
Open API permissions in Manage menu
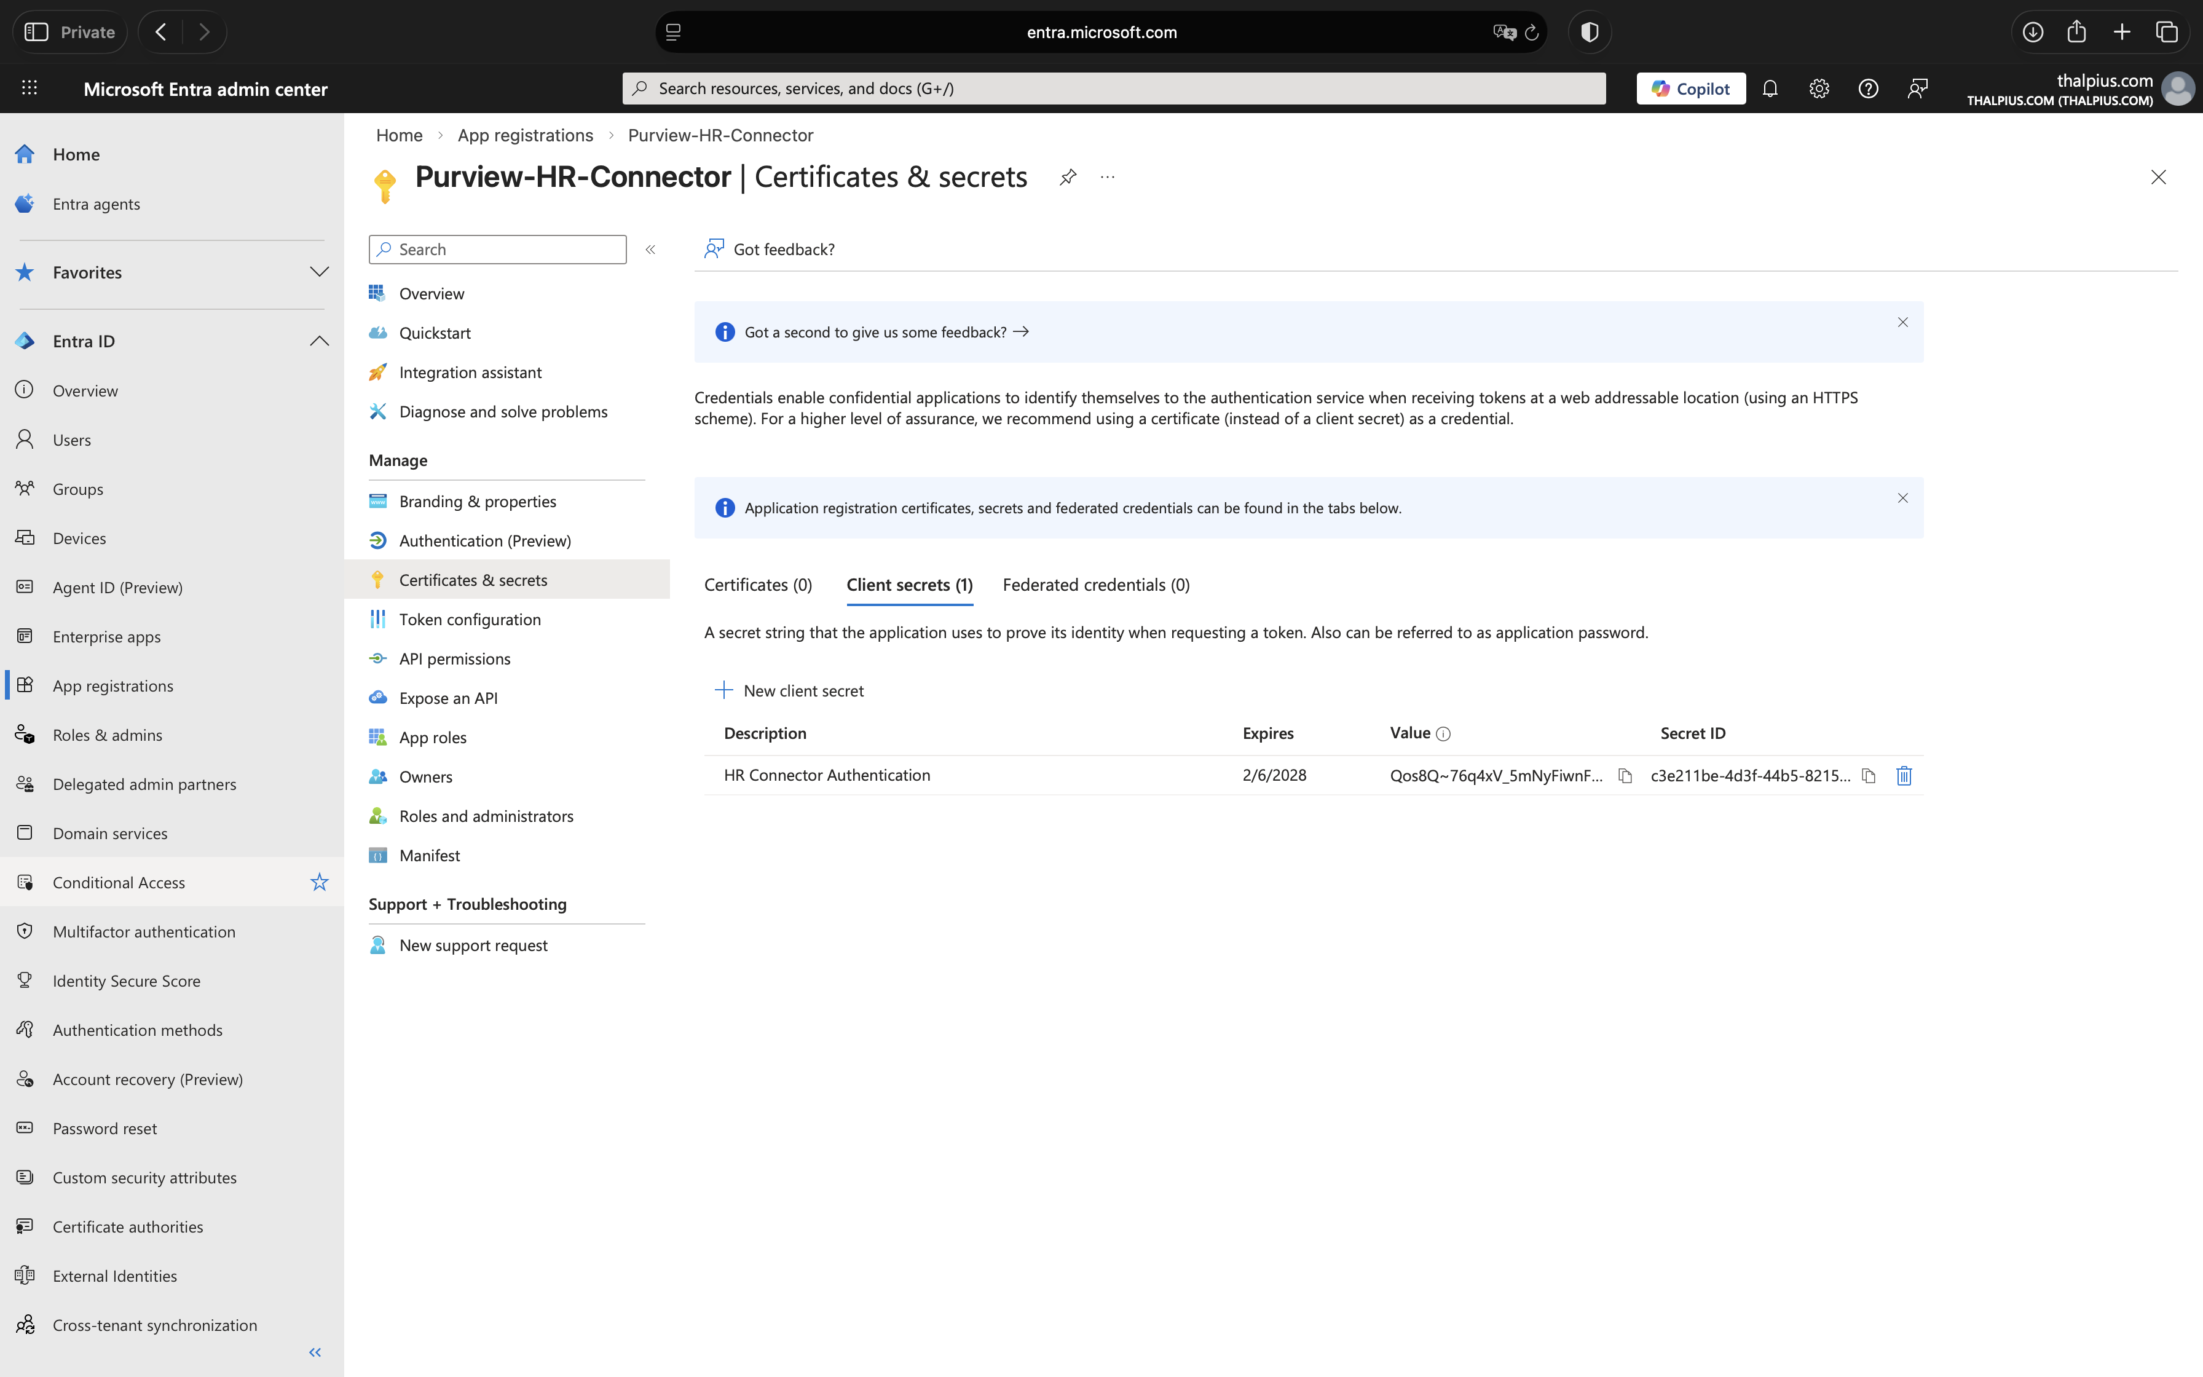pyautogui.click(x=454, y=658)
